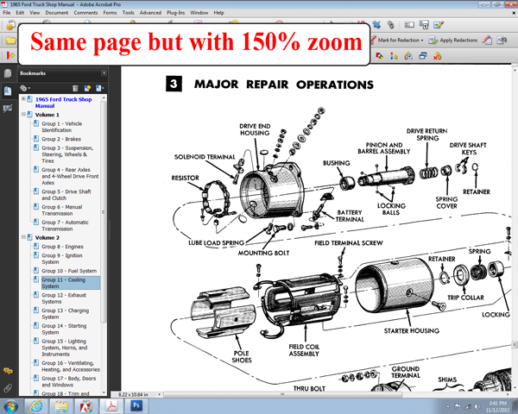Screen dimensions: 518x414
Task: Click the remove links red-X icon
Action: click(438, 56)
